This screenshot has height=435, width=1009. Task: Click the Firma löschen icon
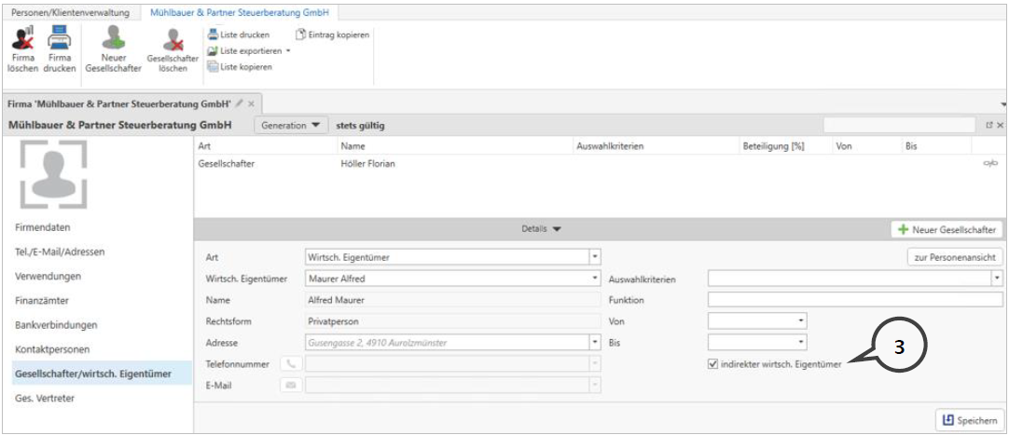pyautogui.click(x=21, y=39)
